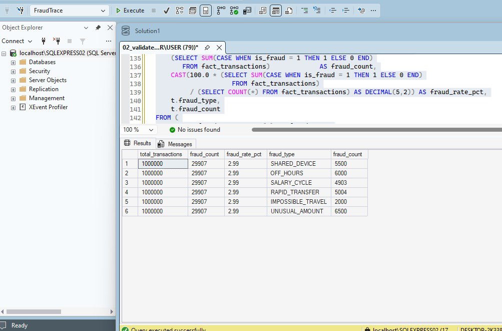Click the 6500 fraud_count cell
Screen dimensions: 502x331
[349, 211]
